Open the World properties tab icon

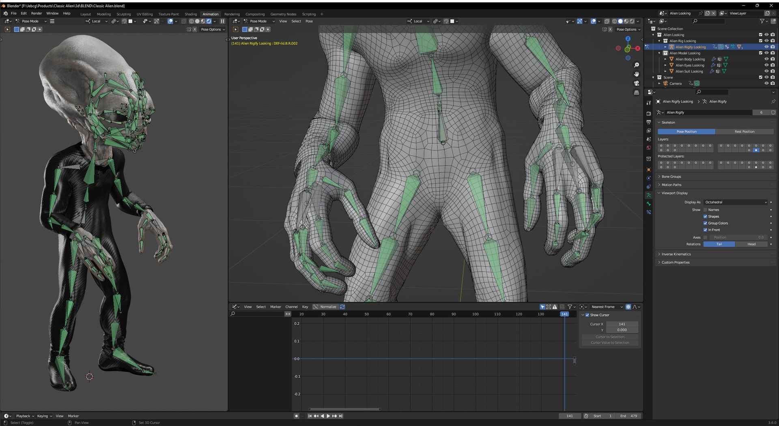coord(648,148)
